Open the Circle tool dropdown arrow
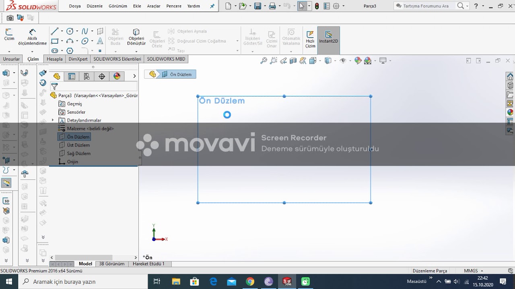 pyautogui.click(x=77, y=31)
